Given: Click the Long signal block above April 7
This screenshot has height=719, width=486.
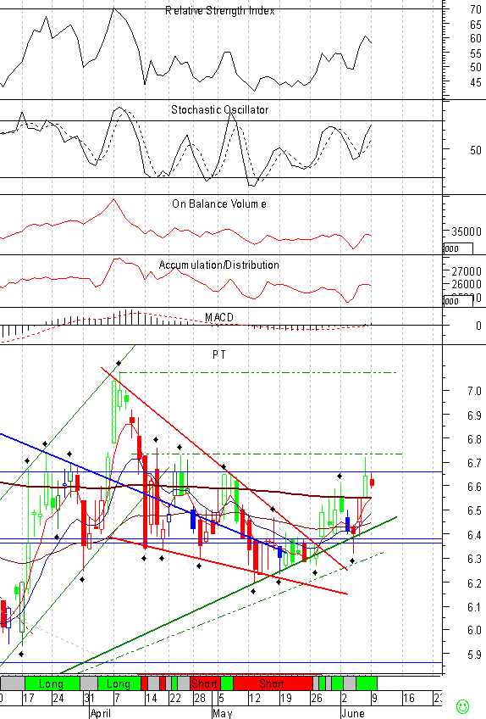Looking at the screenshot, I should point(119,683).
